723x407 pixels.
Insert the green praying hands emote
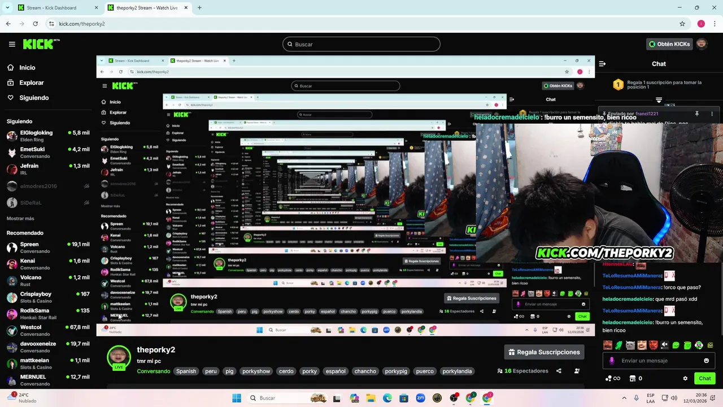(619, 345)
